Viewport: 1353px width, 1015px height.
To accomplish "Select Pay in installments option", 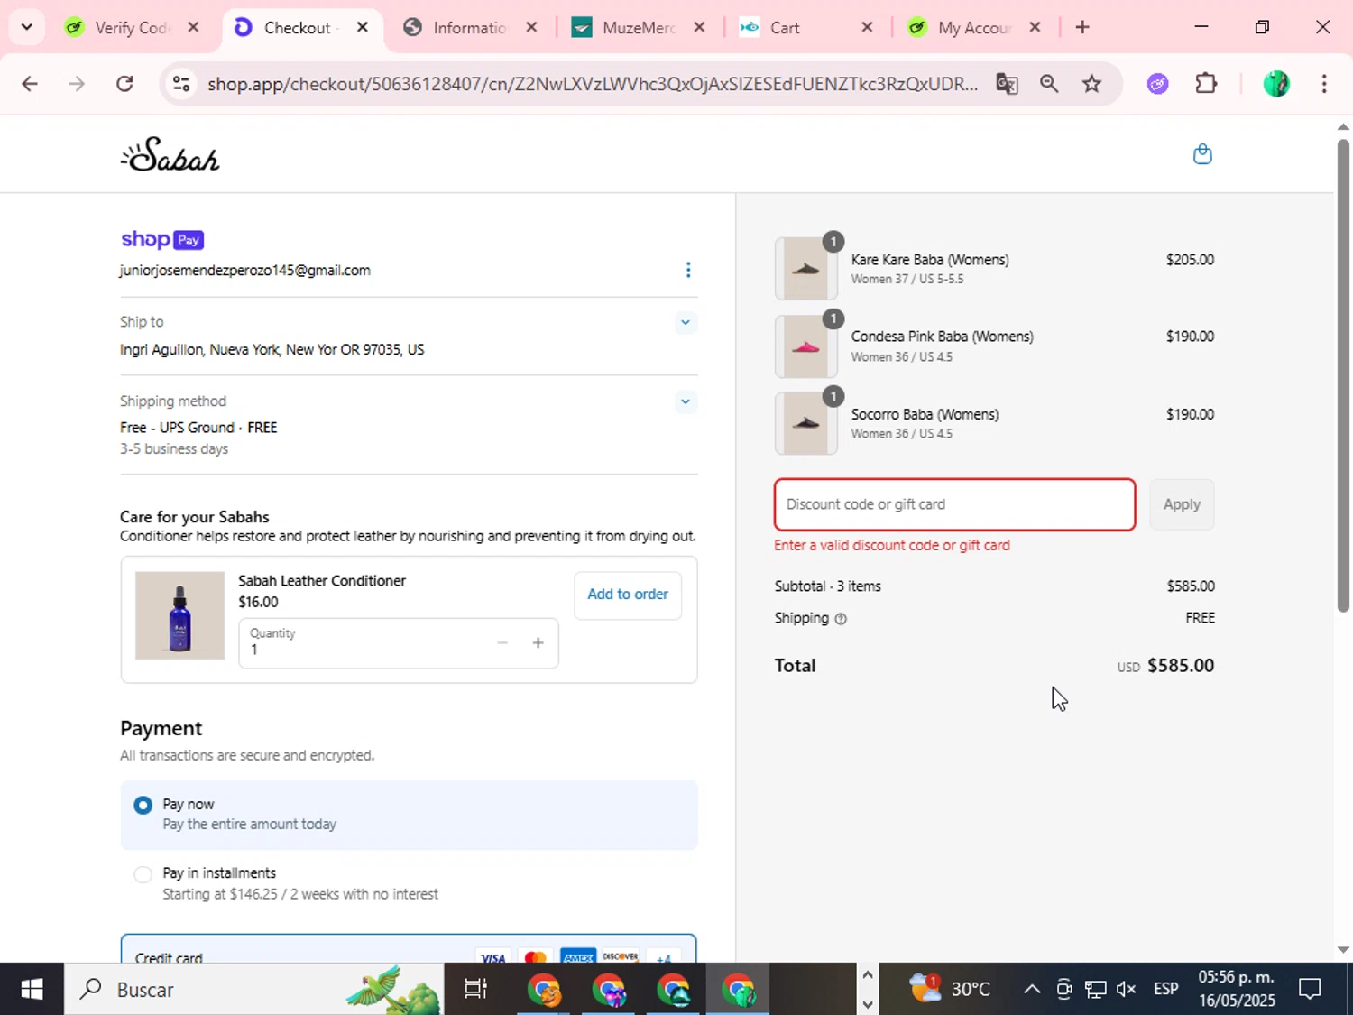I will 143,874.
